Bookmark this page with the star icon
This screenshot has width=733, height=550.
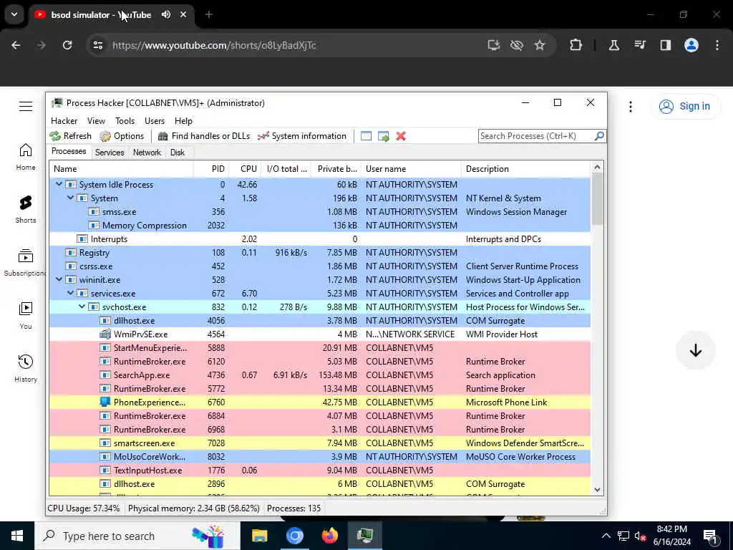[540, 45]
